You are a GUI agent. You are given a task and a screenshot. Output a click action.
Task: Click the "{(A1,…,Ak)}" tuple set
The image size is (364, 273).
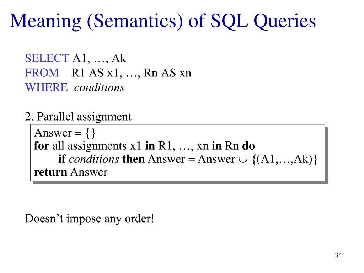click(x=284, y=159)
